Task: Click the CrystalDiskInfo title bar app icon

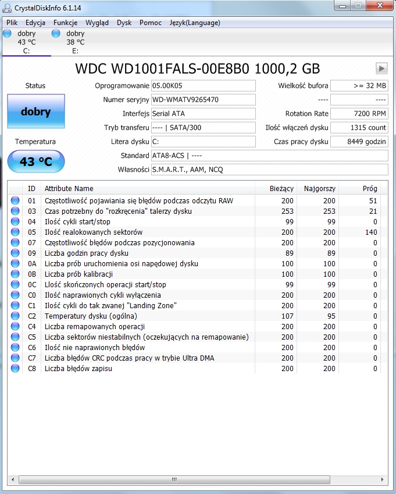Action: (x=7, y=8)
